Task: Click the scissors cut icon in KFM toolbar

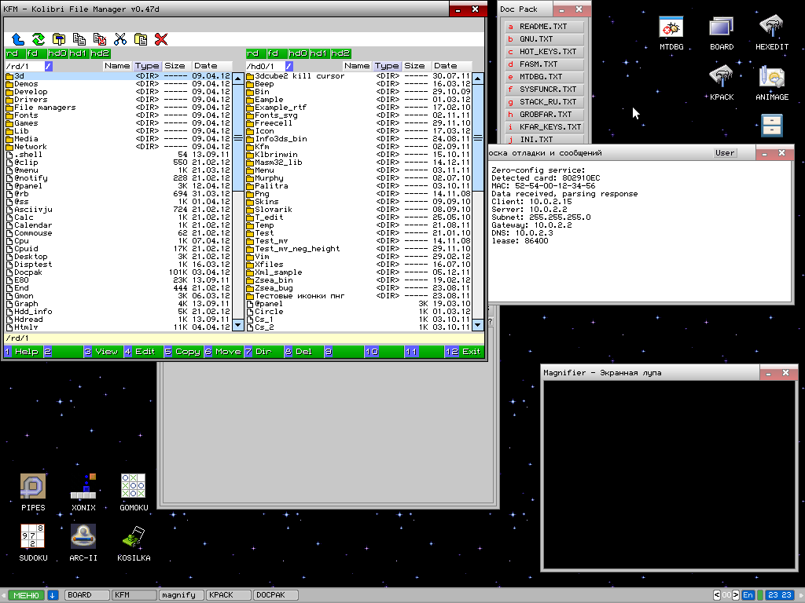Action: 120,38
